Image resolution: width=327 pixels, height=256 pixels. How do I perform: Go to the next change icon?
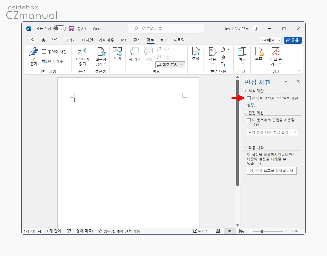(223, 65)
